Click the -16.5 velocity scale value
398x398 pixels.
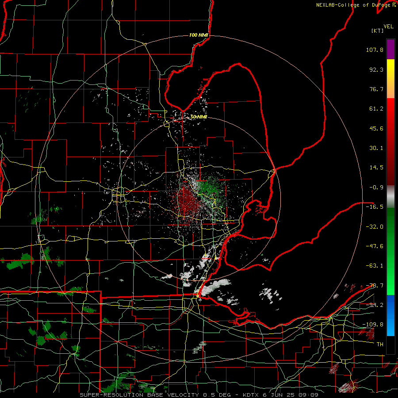point(375,207)
